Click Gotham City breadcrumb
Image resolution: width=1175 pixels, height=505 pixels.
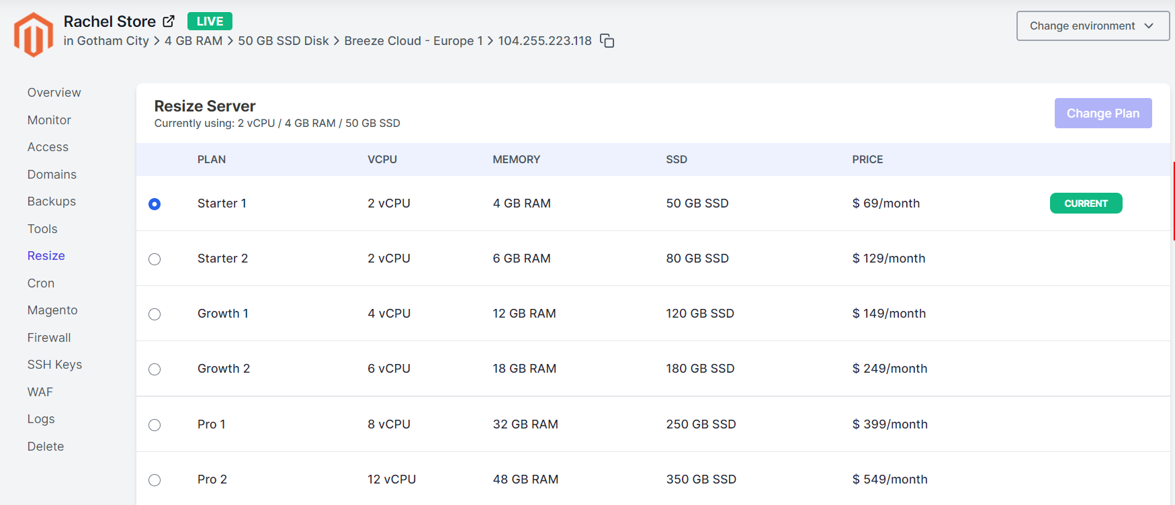click(x=113, y=41)
